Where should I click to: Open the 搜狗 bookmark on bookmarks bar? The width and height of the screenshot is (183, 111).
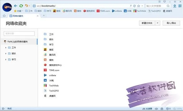[x=78, y=11]
